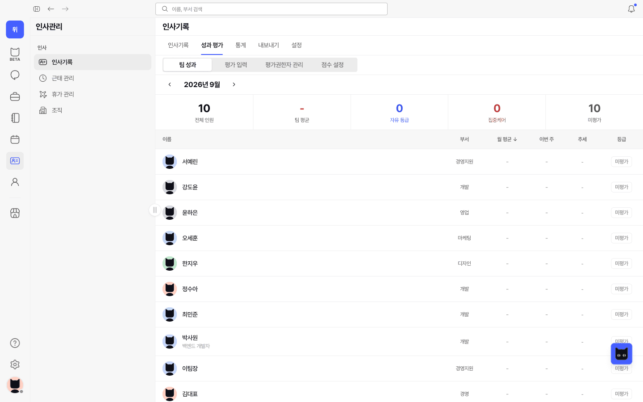Open the help question mark icon
643x402 pixels.
point(15,343)
